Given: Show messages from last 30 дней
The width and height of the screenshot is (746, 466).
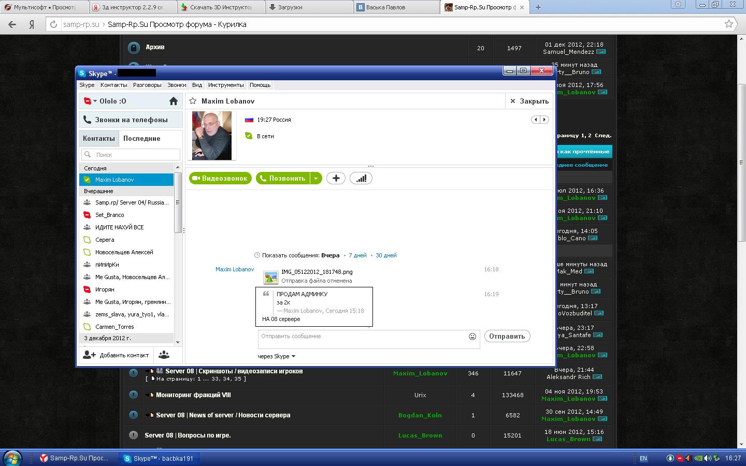Looking at the screenshot, I should 386,255.
